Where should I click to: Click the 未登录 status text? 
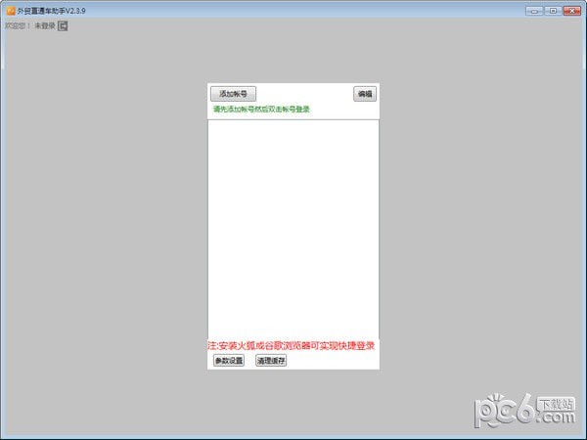45,25
